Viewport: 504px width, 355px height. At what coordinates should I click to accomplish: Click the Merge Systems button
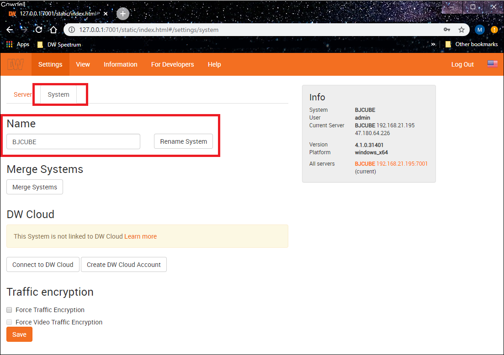click(35, 187)
